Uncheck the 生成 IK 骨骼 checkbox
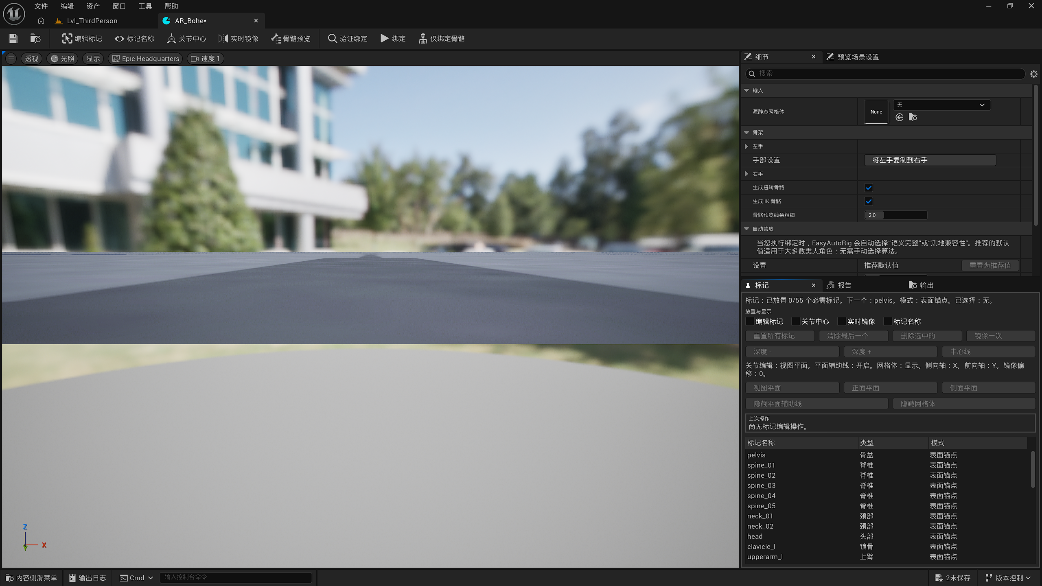 [869, 201]
